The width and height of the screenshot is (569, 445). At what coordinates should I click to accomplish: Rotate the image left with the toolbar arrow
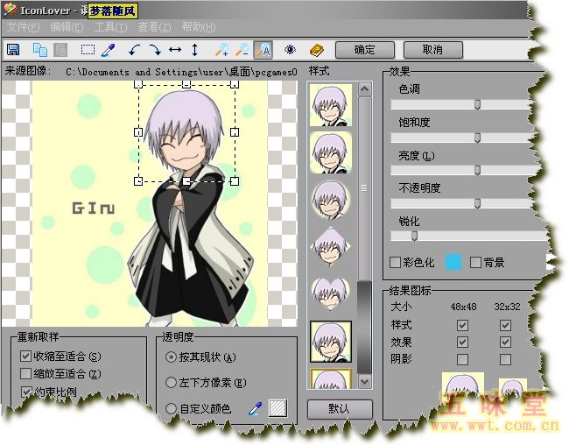pos(134,50)
